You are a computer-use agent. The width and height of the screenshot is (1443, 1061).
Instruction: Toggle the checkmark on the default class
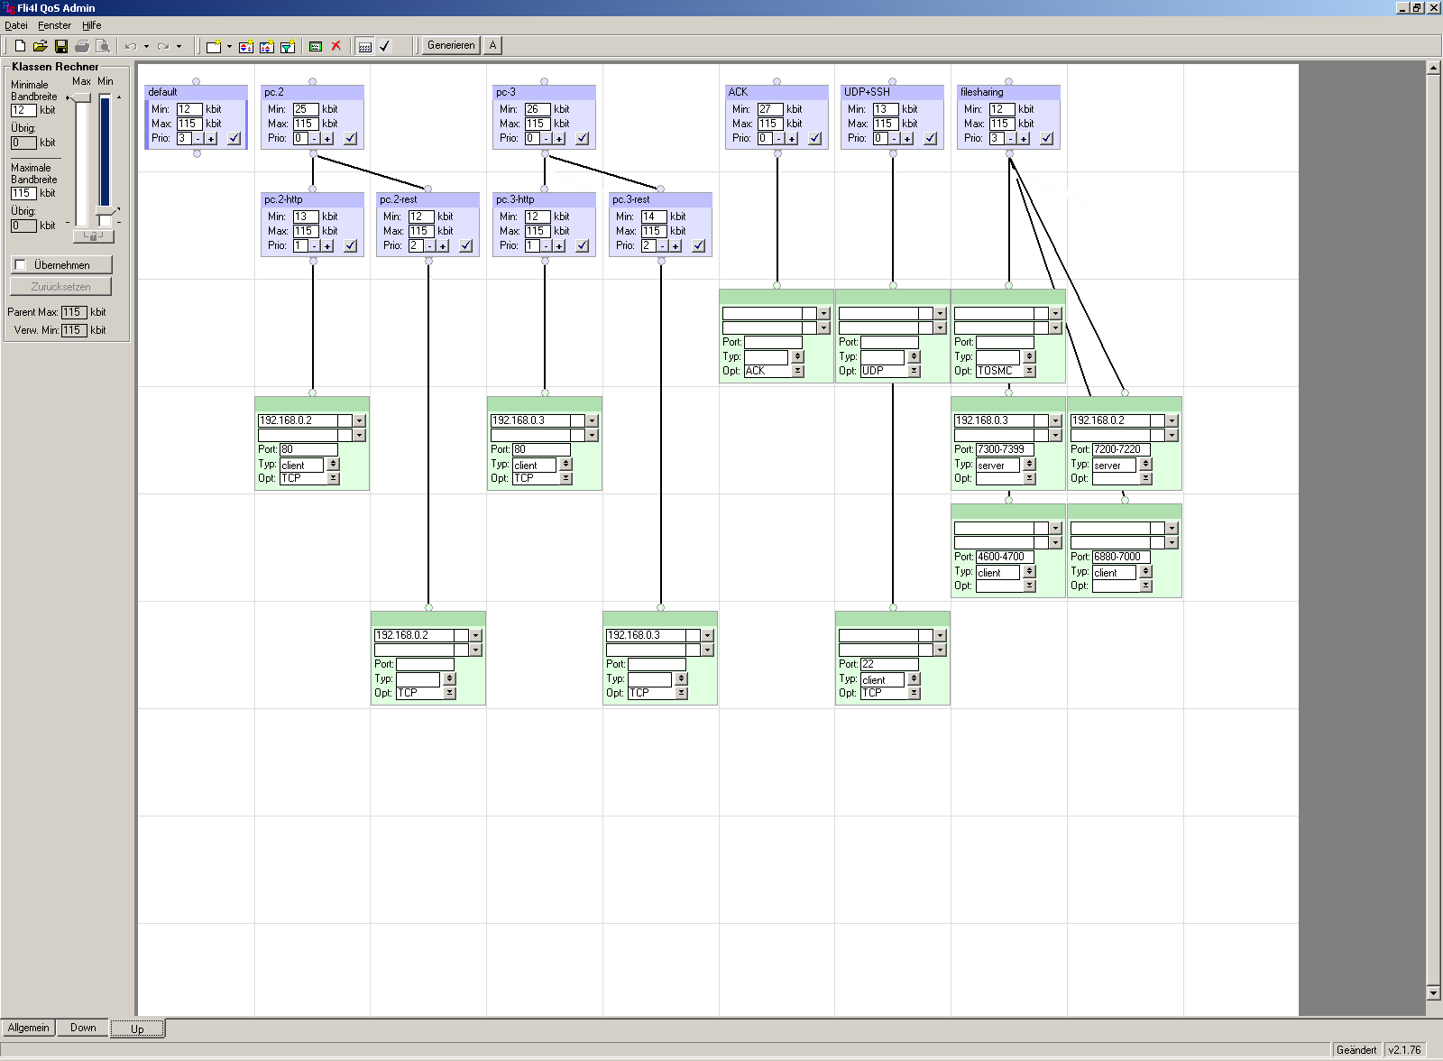click(234, 138)
